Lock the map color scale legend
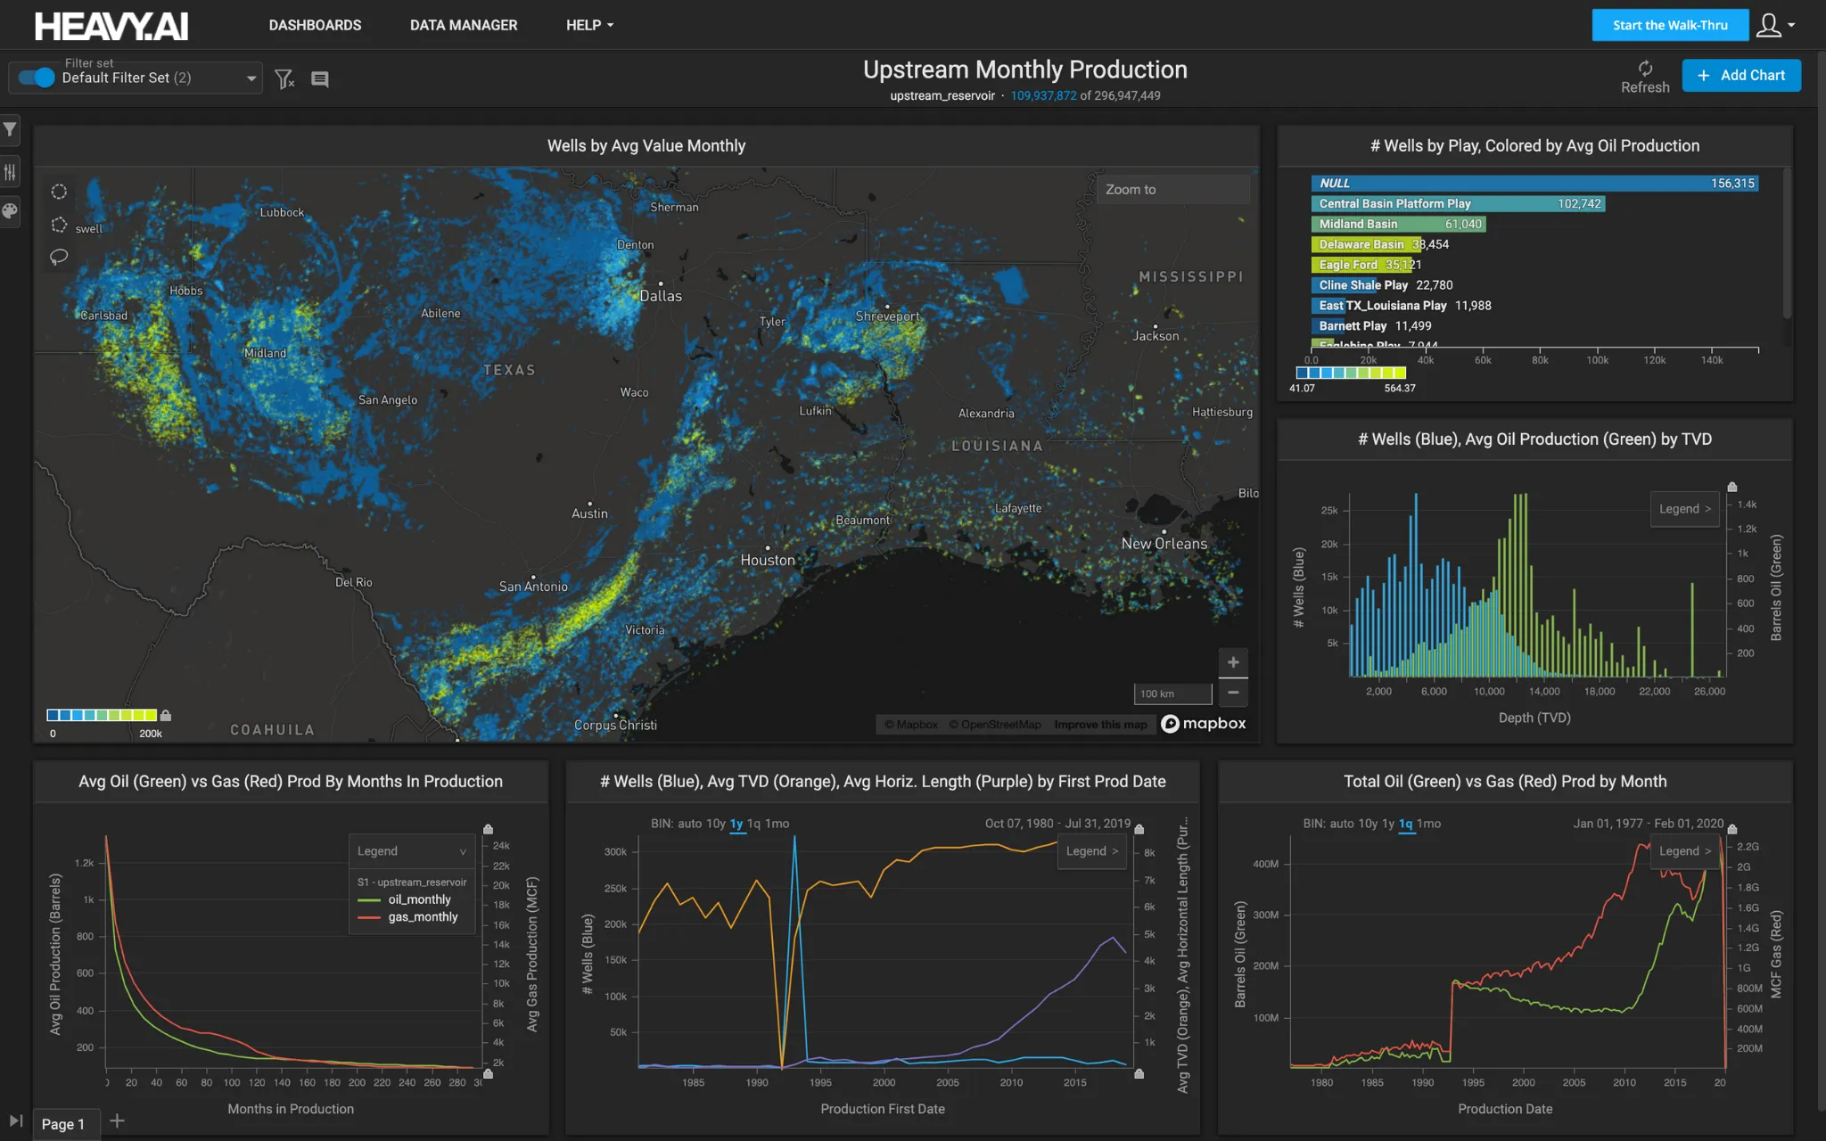The image size is (1826, 1141). (167, 715)
